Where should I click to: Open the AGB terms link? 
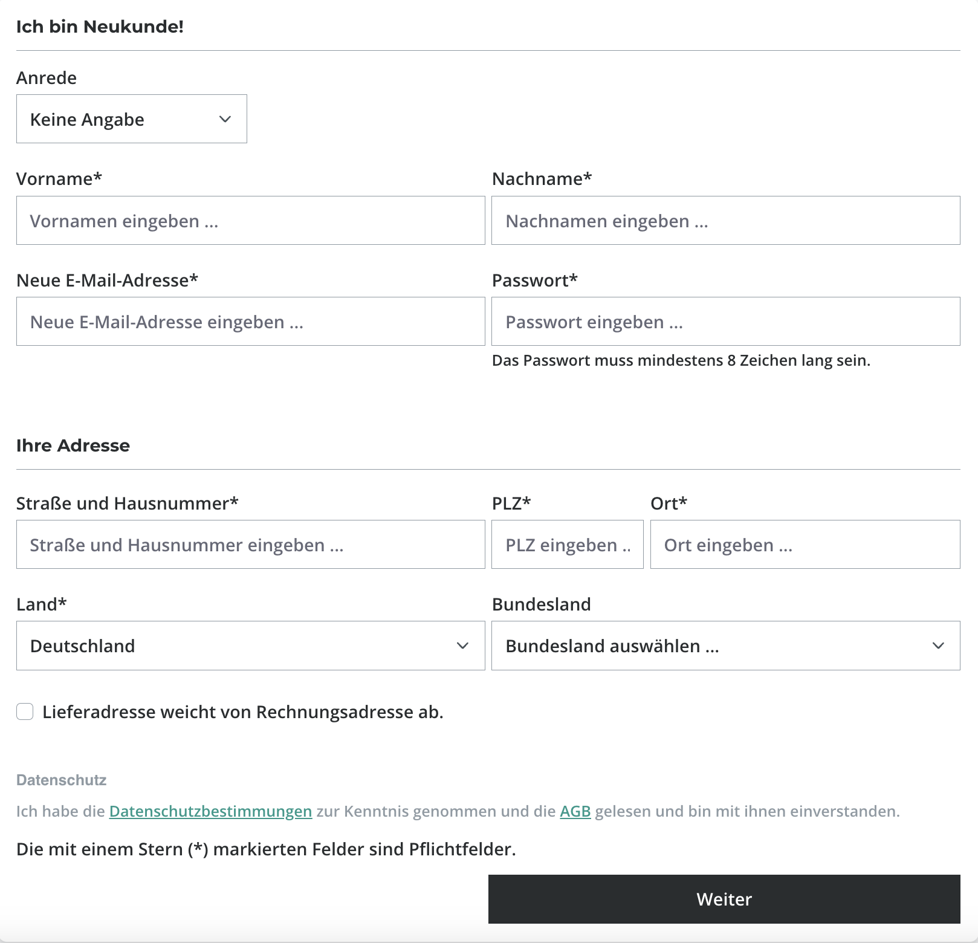point(575,811)
